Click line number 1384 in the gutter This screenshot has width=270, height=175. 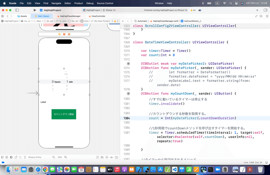[x=127, y=118]
